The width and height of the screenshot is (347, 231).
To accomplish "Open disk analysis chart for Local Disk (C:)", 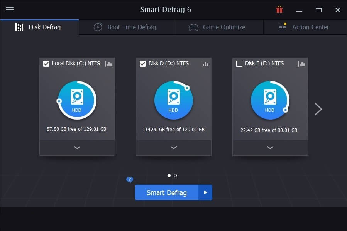I will (x=108, y=64).
